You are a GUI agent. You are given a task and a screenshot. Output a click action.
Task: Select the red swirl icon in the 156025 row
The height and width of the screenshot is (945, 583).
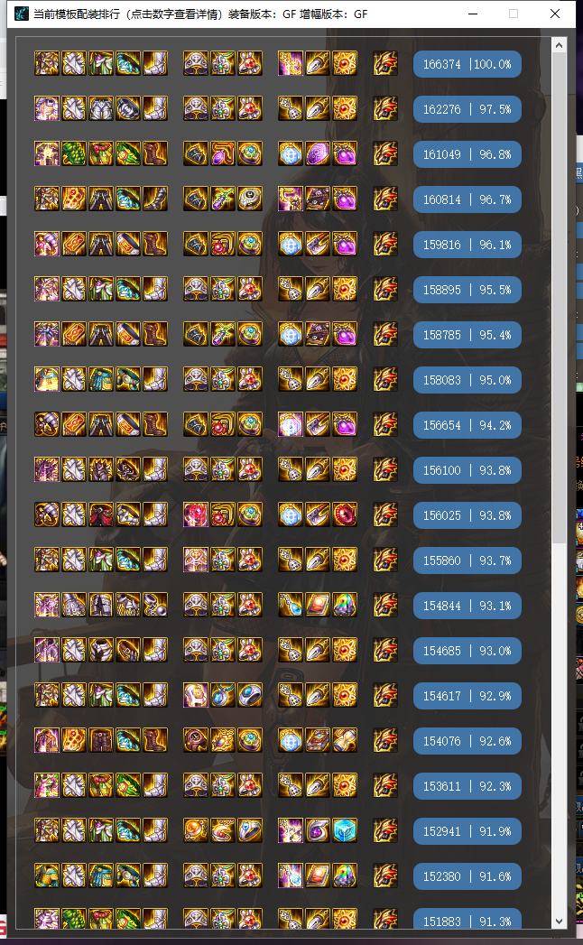[x=345, y=514]
